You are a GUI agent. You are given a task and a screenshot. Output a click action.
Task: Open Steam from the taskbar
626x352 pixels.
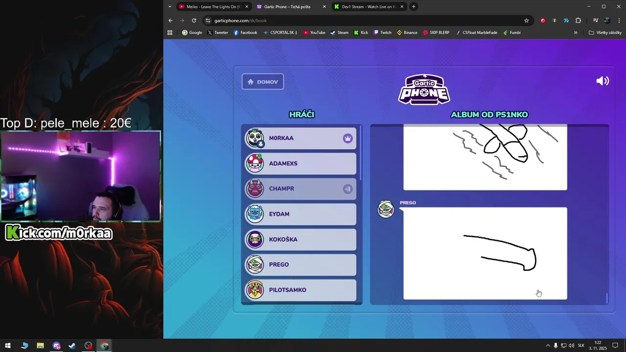coord(72,346)
